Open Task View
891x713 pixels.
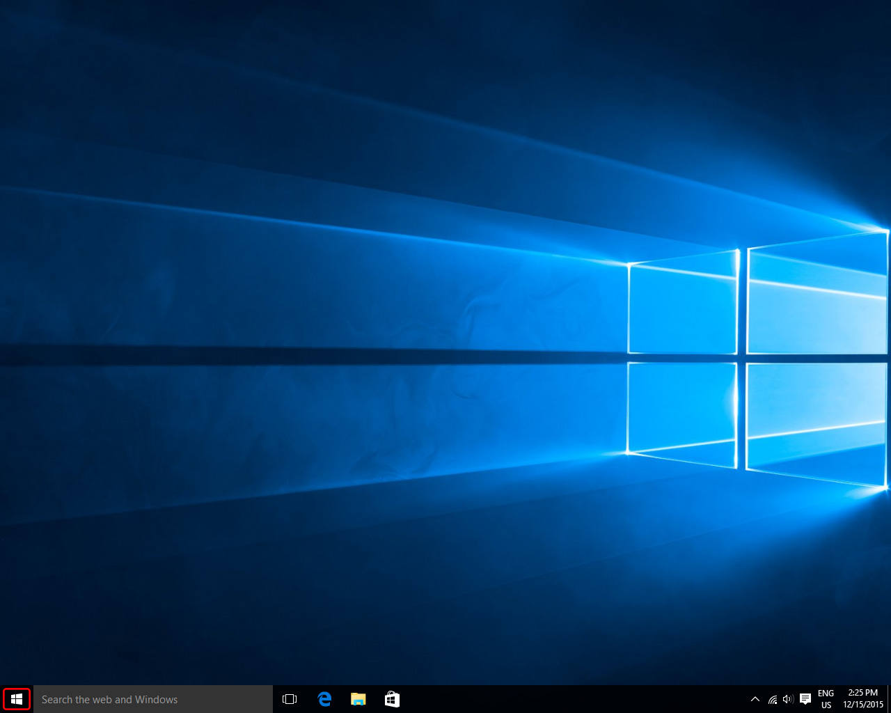[290, 699]
